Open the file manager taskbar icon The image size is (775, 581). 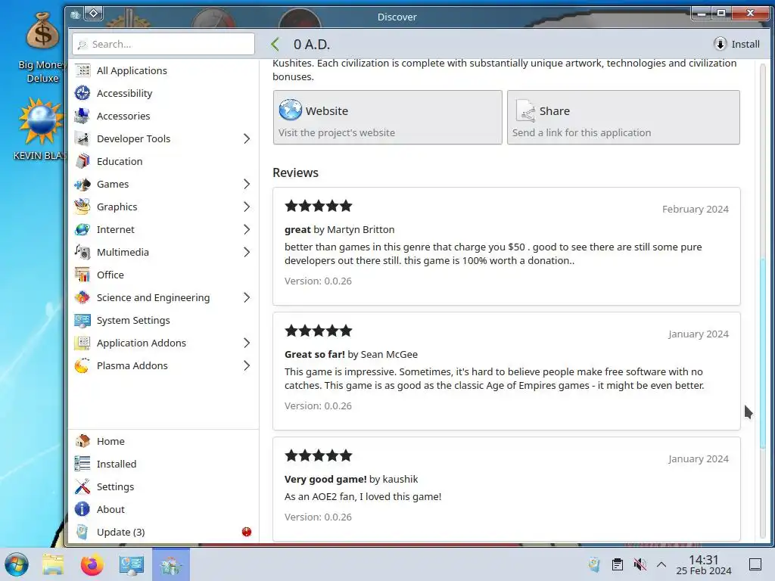53,564
